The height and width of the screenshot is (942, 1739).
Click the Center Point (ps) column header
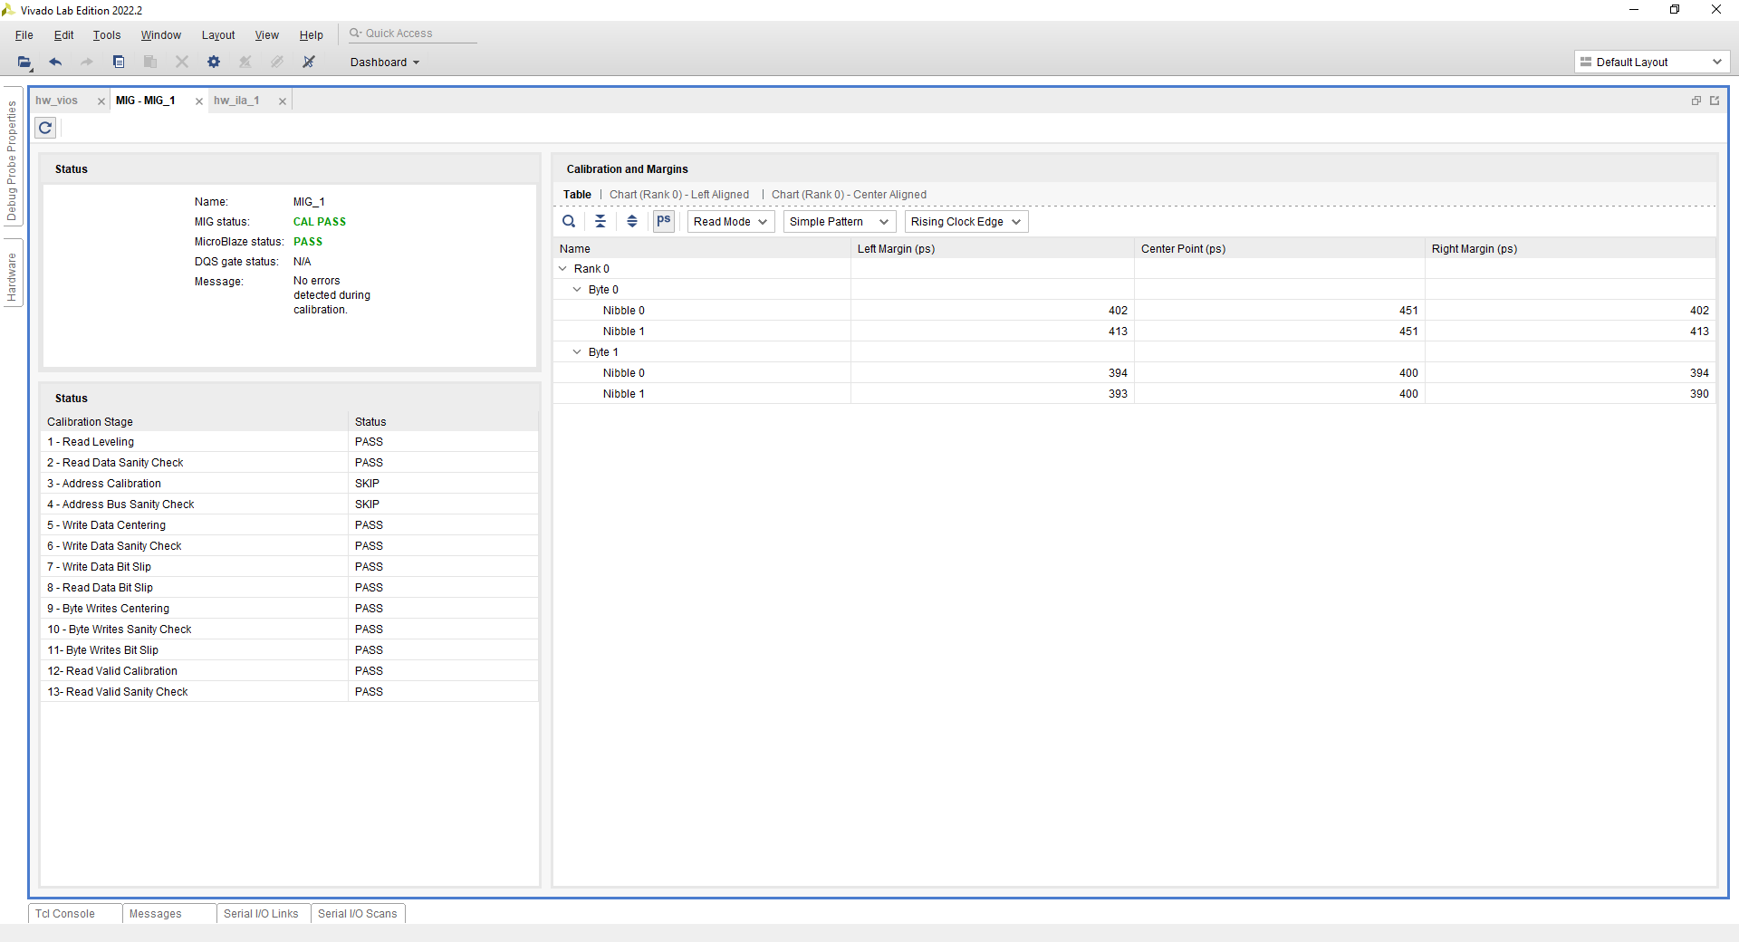(1279, 249)
